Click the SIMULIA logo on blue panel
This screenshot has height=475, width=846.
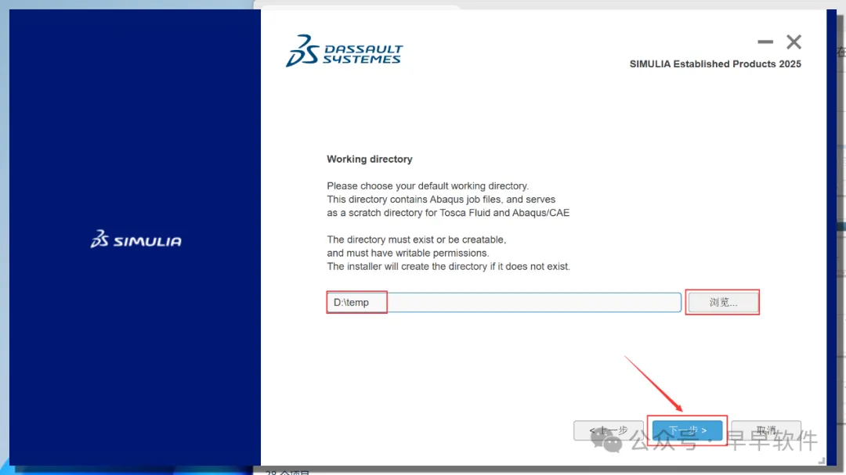(x=136, y=239)
